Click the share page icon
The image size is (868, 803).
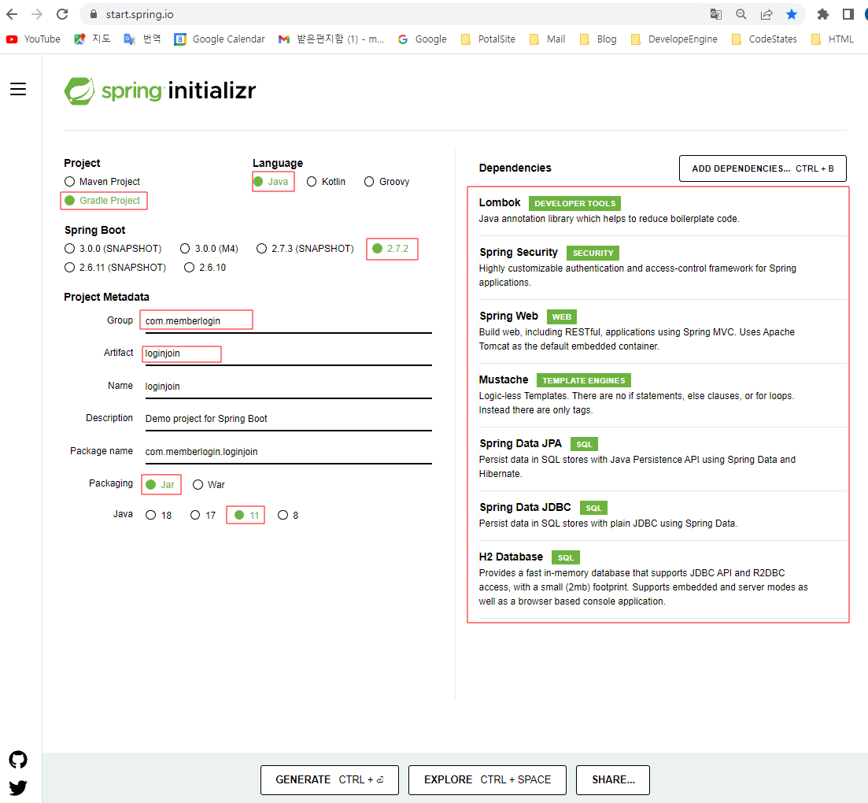tap(766, 14)
